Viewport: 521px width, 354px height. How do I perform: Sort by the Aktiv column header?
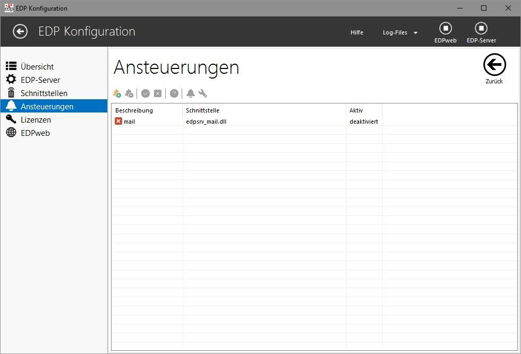click(364, 110)
